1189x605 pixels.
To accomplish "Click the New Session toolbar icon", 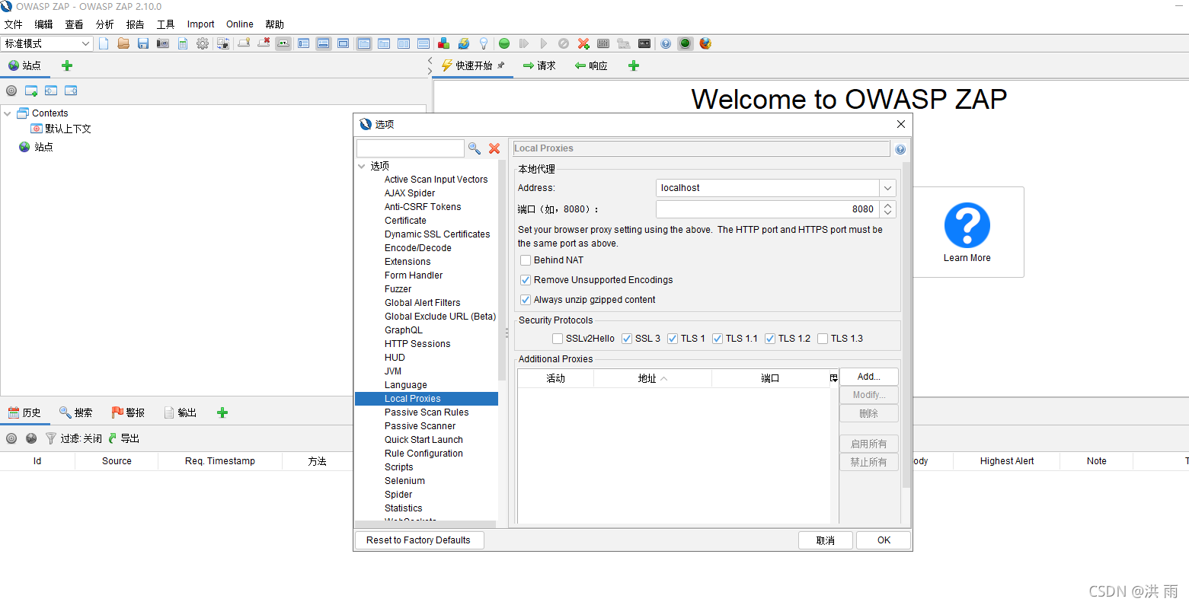I will [104, 43].
